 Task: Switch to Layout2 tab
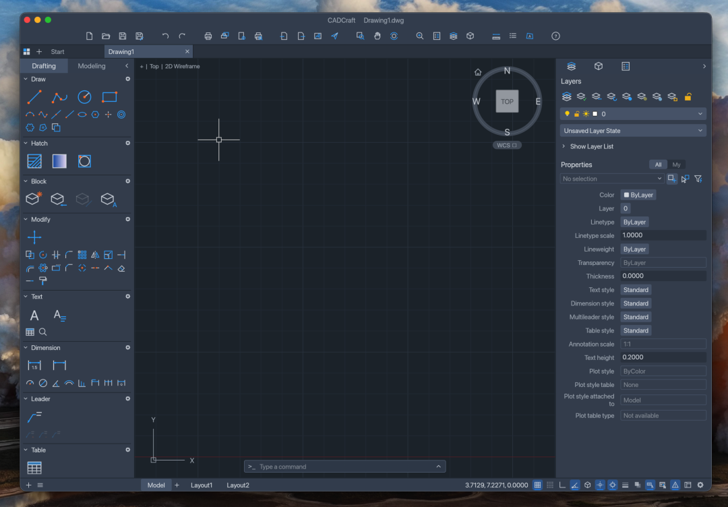point(238,485)
